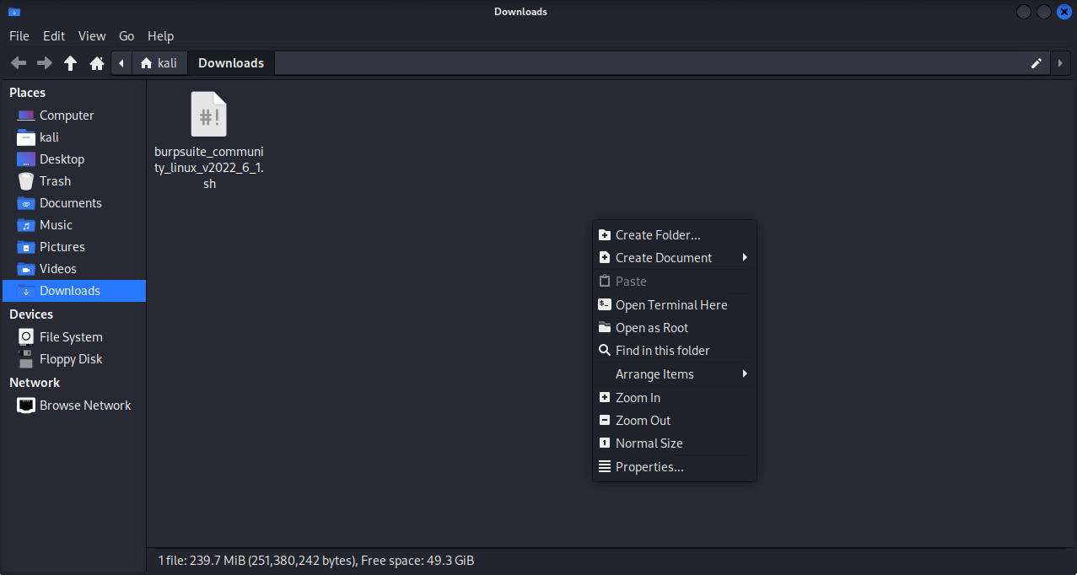The image size is (1077, 575).
Task: Click the home folder toolbar icon
Action: click(97, 63)
